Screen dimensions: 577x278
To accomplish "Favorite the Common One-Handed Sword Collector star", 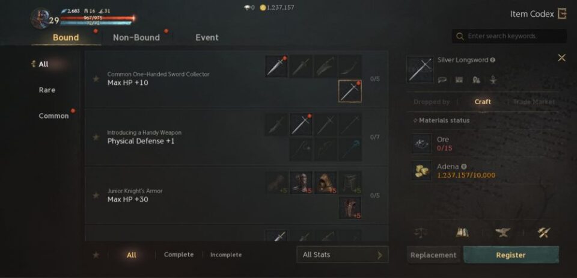I will 96,78.
